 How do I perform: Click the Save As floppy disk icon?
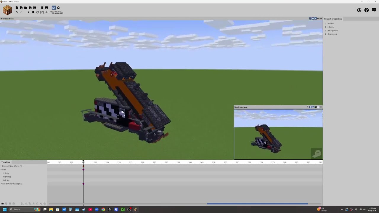coord(35,8)
